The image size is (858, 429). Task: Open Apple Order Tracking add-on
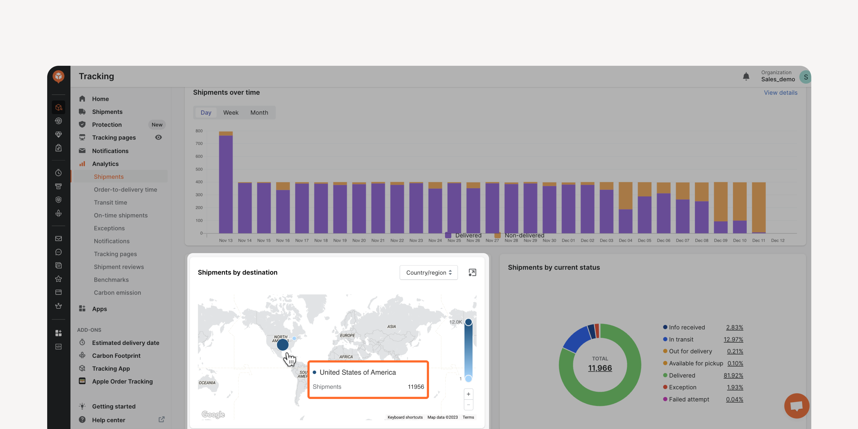pos(122,381)
